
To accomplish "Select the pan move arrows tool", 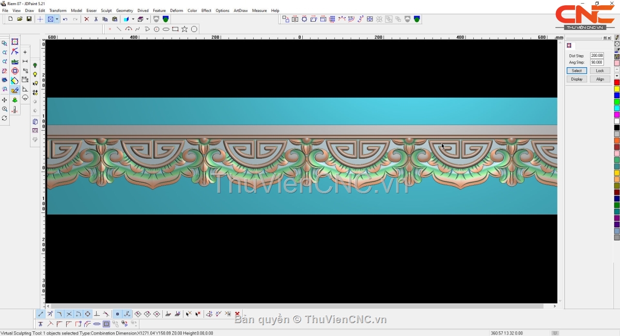I will pyautogui.click(x=5, y=100).
